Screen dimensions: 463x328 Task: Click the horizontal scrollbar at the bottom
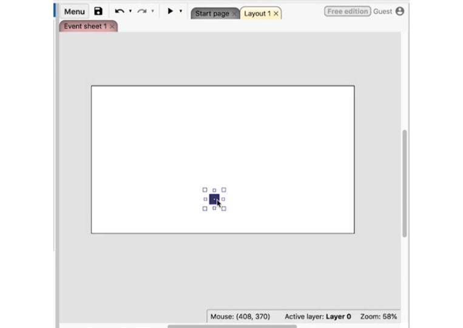coord(232,327)
